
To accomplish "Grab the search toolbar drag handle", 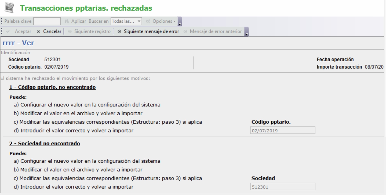I will (2, 21).
